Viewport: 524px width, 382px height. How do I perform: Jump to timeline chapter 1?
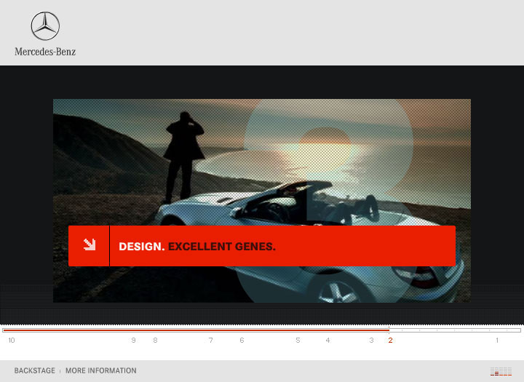pyautogui.click(x=497, y=341)
